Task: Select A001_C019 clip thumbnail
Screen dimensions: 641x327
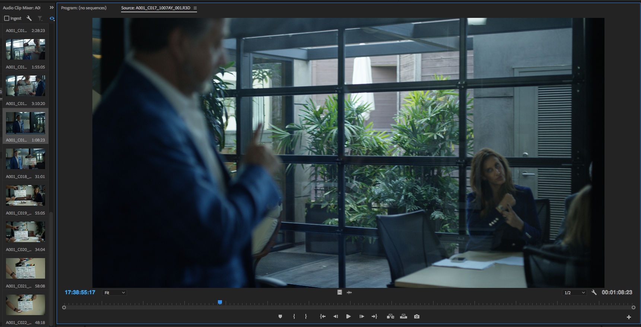Action: click(25, 195)
